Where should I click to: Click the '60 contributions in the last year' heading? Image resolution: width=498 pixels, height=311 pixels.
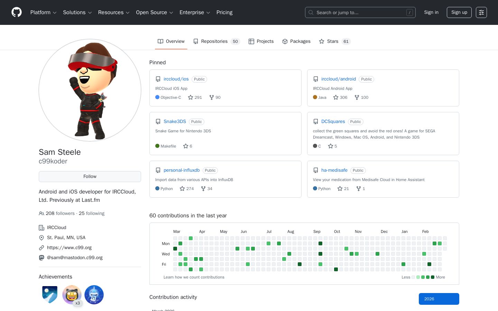[188, 216]
